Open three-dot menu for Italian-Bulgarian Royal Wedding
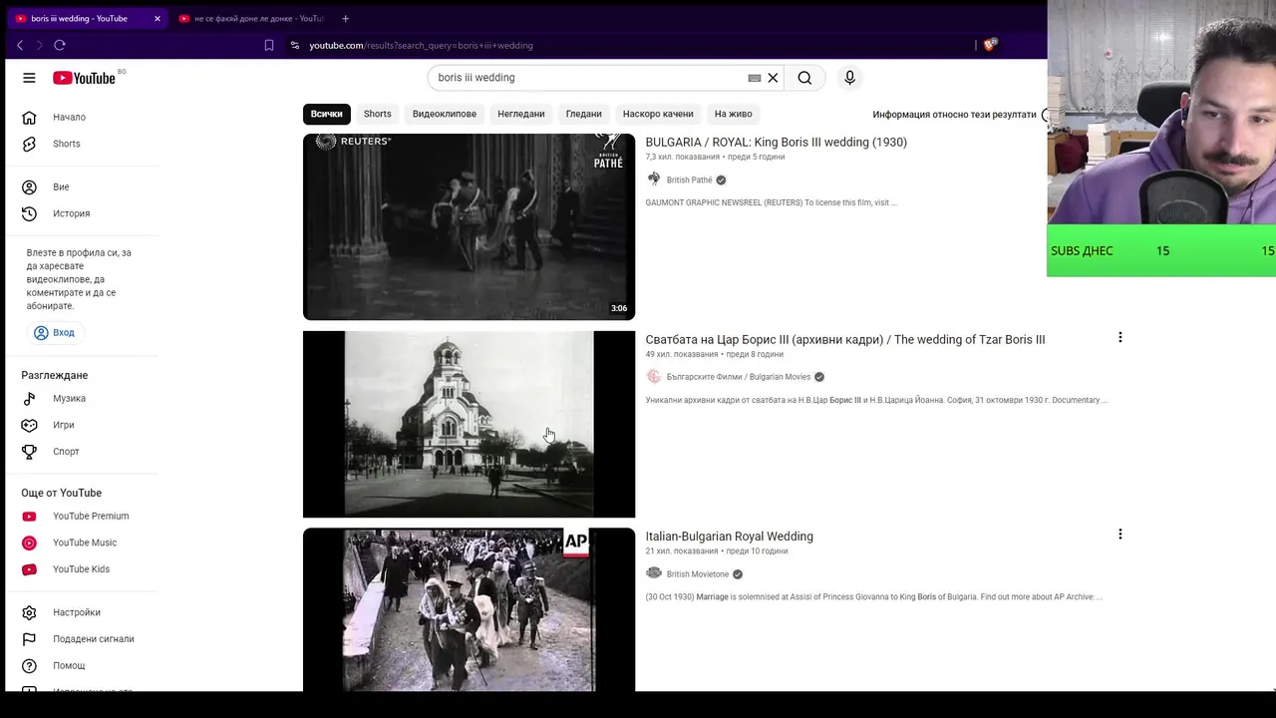The height and width of the screenshot is (718, 1276). click(x=1120, y=535)
